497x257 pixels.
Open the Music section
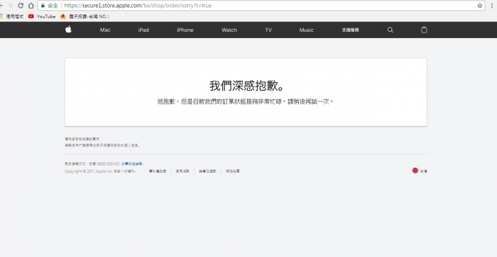(306, 30)
